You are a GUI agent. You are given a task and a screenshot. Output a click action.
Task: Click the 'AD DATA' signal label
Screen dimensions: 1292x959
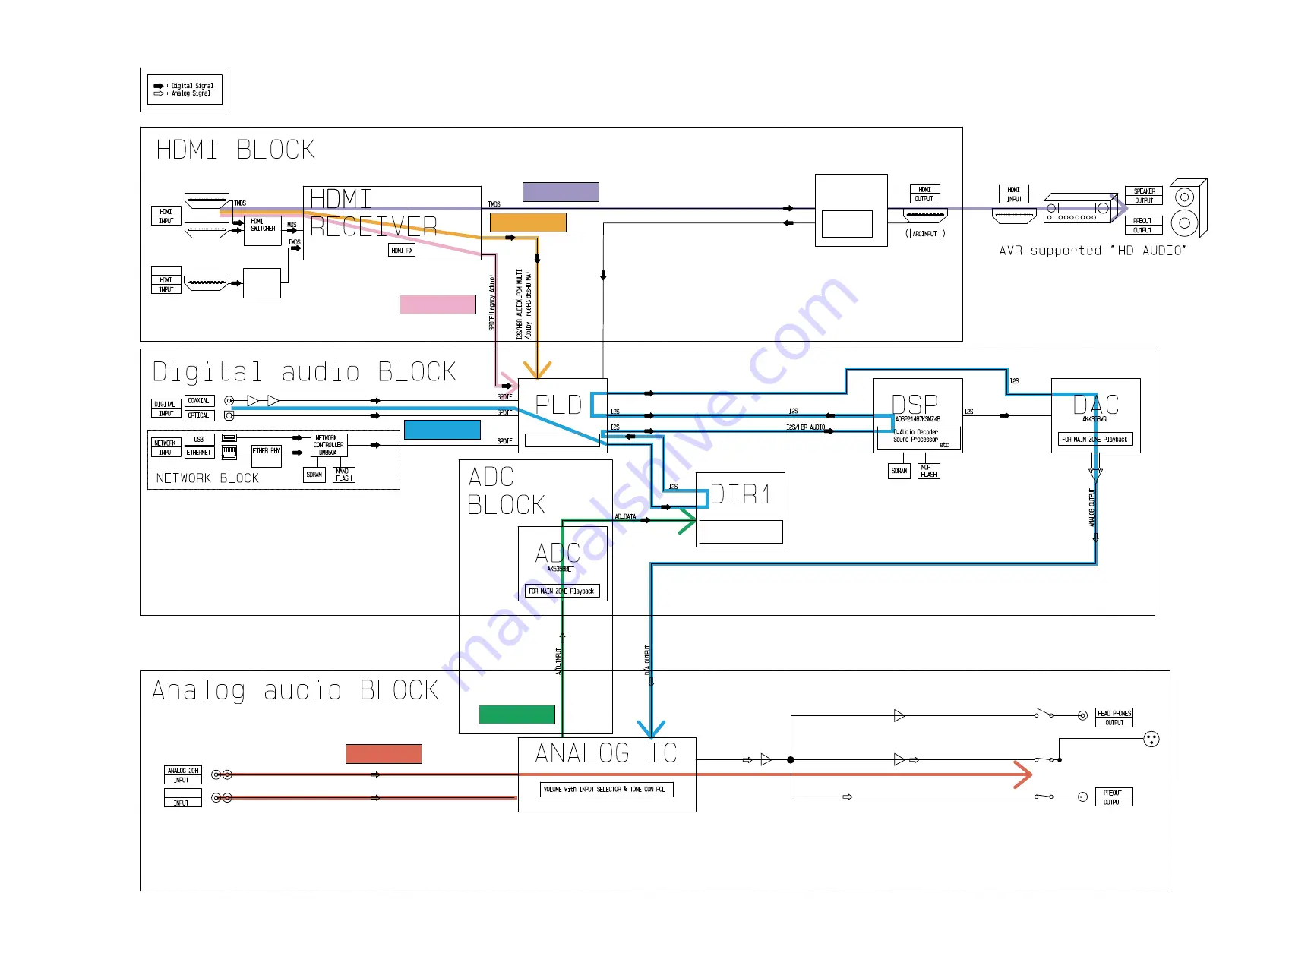point(625,516)
